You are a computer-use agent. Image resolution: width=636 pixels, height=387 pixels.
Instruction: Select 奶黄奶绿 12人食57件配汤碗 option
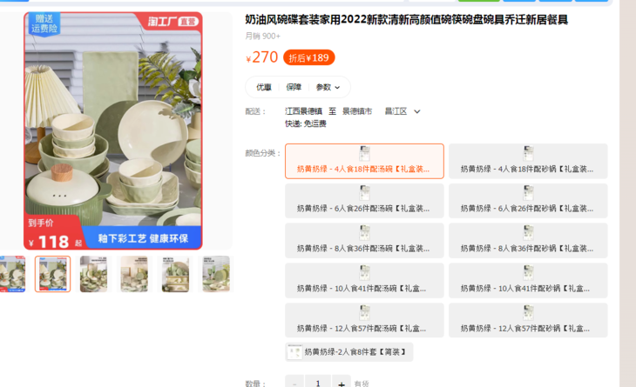pyautogui.click(x=364, y=320)
